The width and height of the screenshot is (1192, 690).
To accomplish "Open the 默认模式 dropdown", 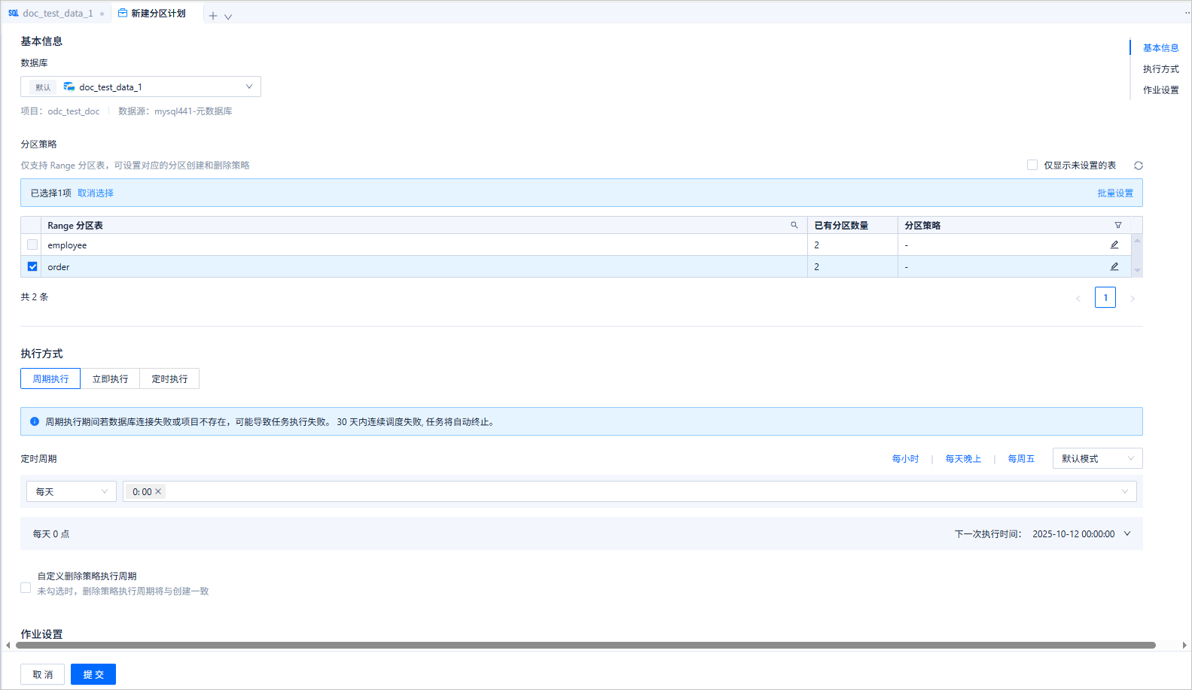I will click(x=1097, y=458).
